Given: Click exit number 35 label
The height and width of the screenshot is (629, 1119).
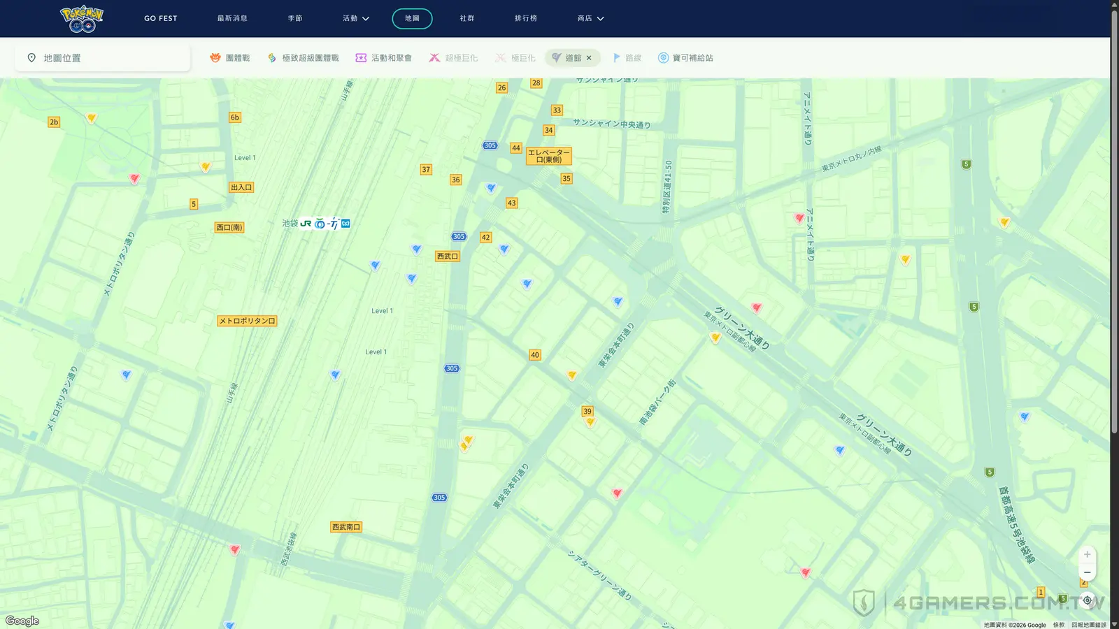Looking at the screenshot, I should (566, 179).
